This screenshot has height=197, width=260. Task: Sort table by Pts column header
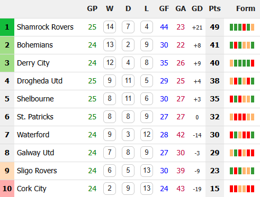coord(214,8)
